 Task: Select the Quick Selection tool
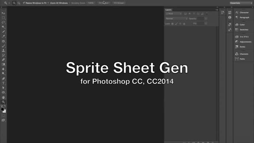coord(3,27)
